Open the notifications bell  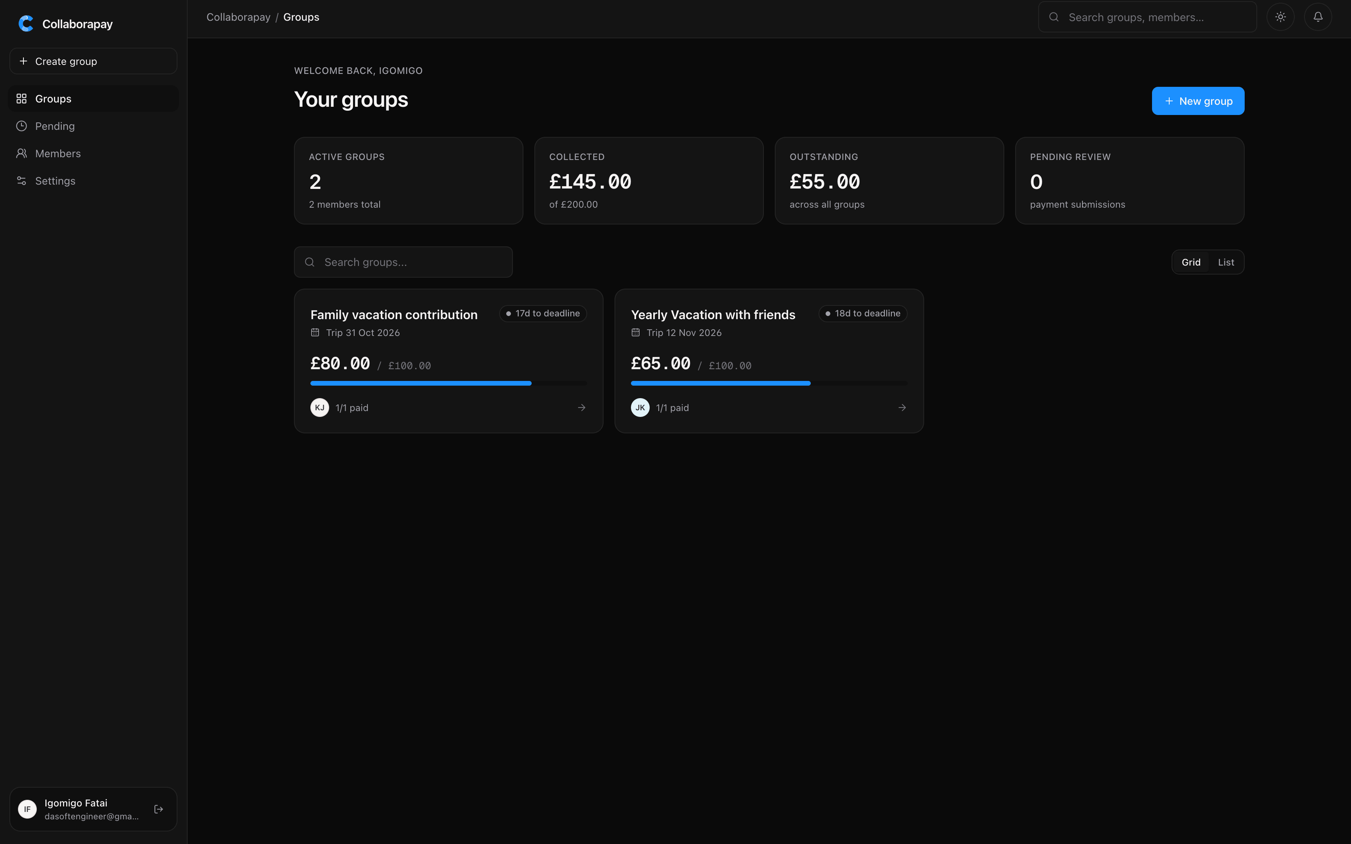[x=1317, y=17]
